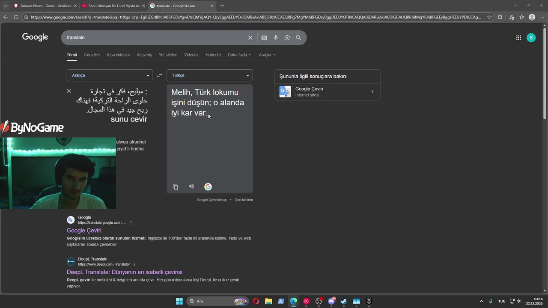Clear the Google search box text

click(250, 38)
